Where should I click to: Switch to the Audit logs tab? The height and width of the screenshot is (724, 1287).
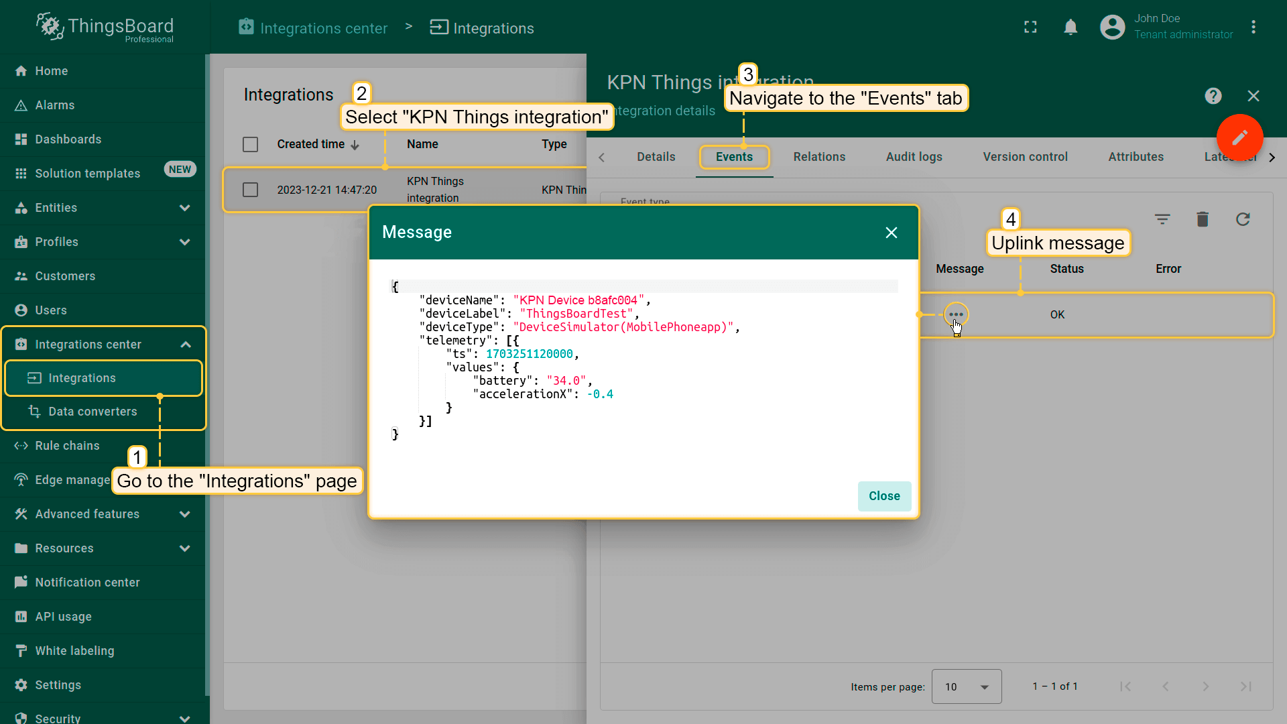click(914, 157)
